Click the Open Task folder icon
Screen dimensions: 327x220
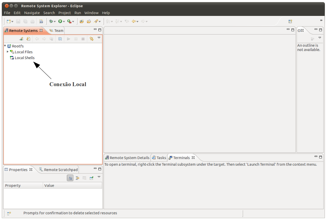click(x=89, y=21)
